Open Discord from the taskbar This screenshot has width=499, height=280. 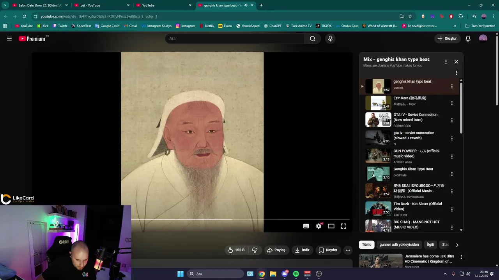285,274
